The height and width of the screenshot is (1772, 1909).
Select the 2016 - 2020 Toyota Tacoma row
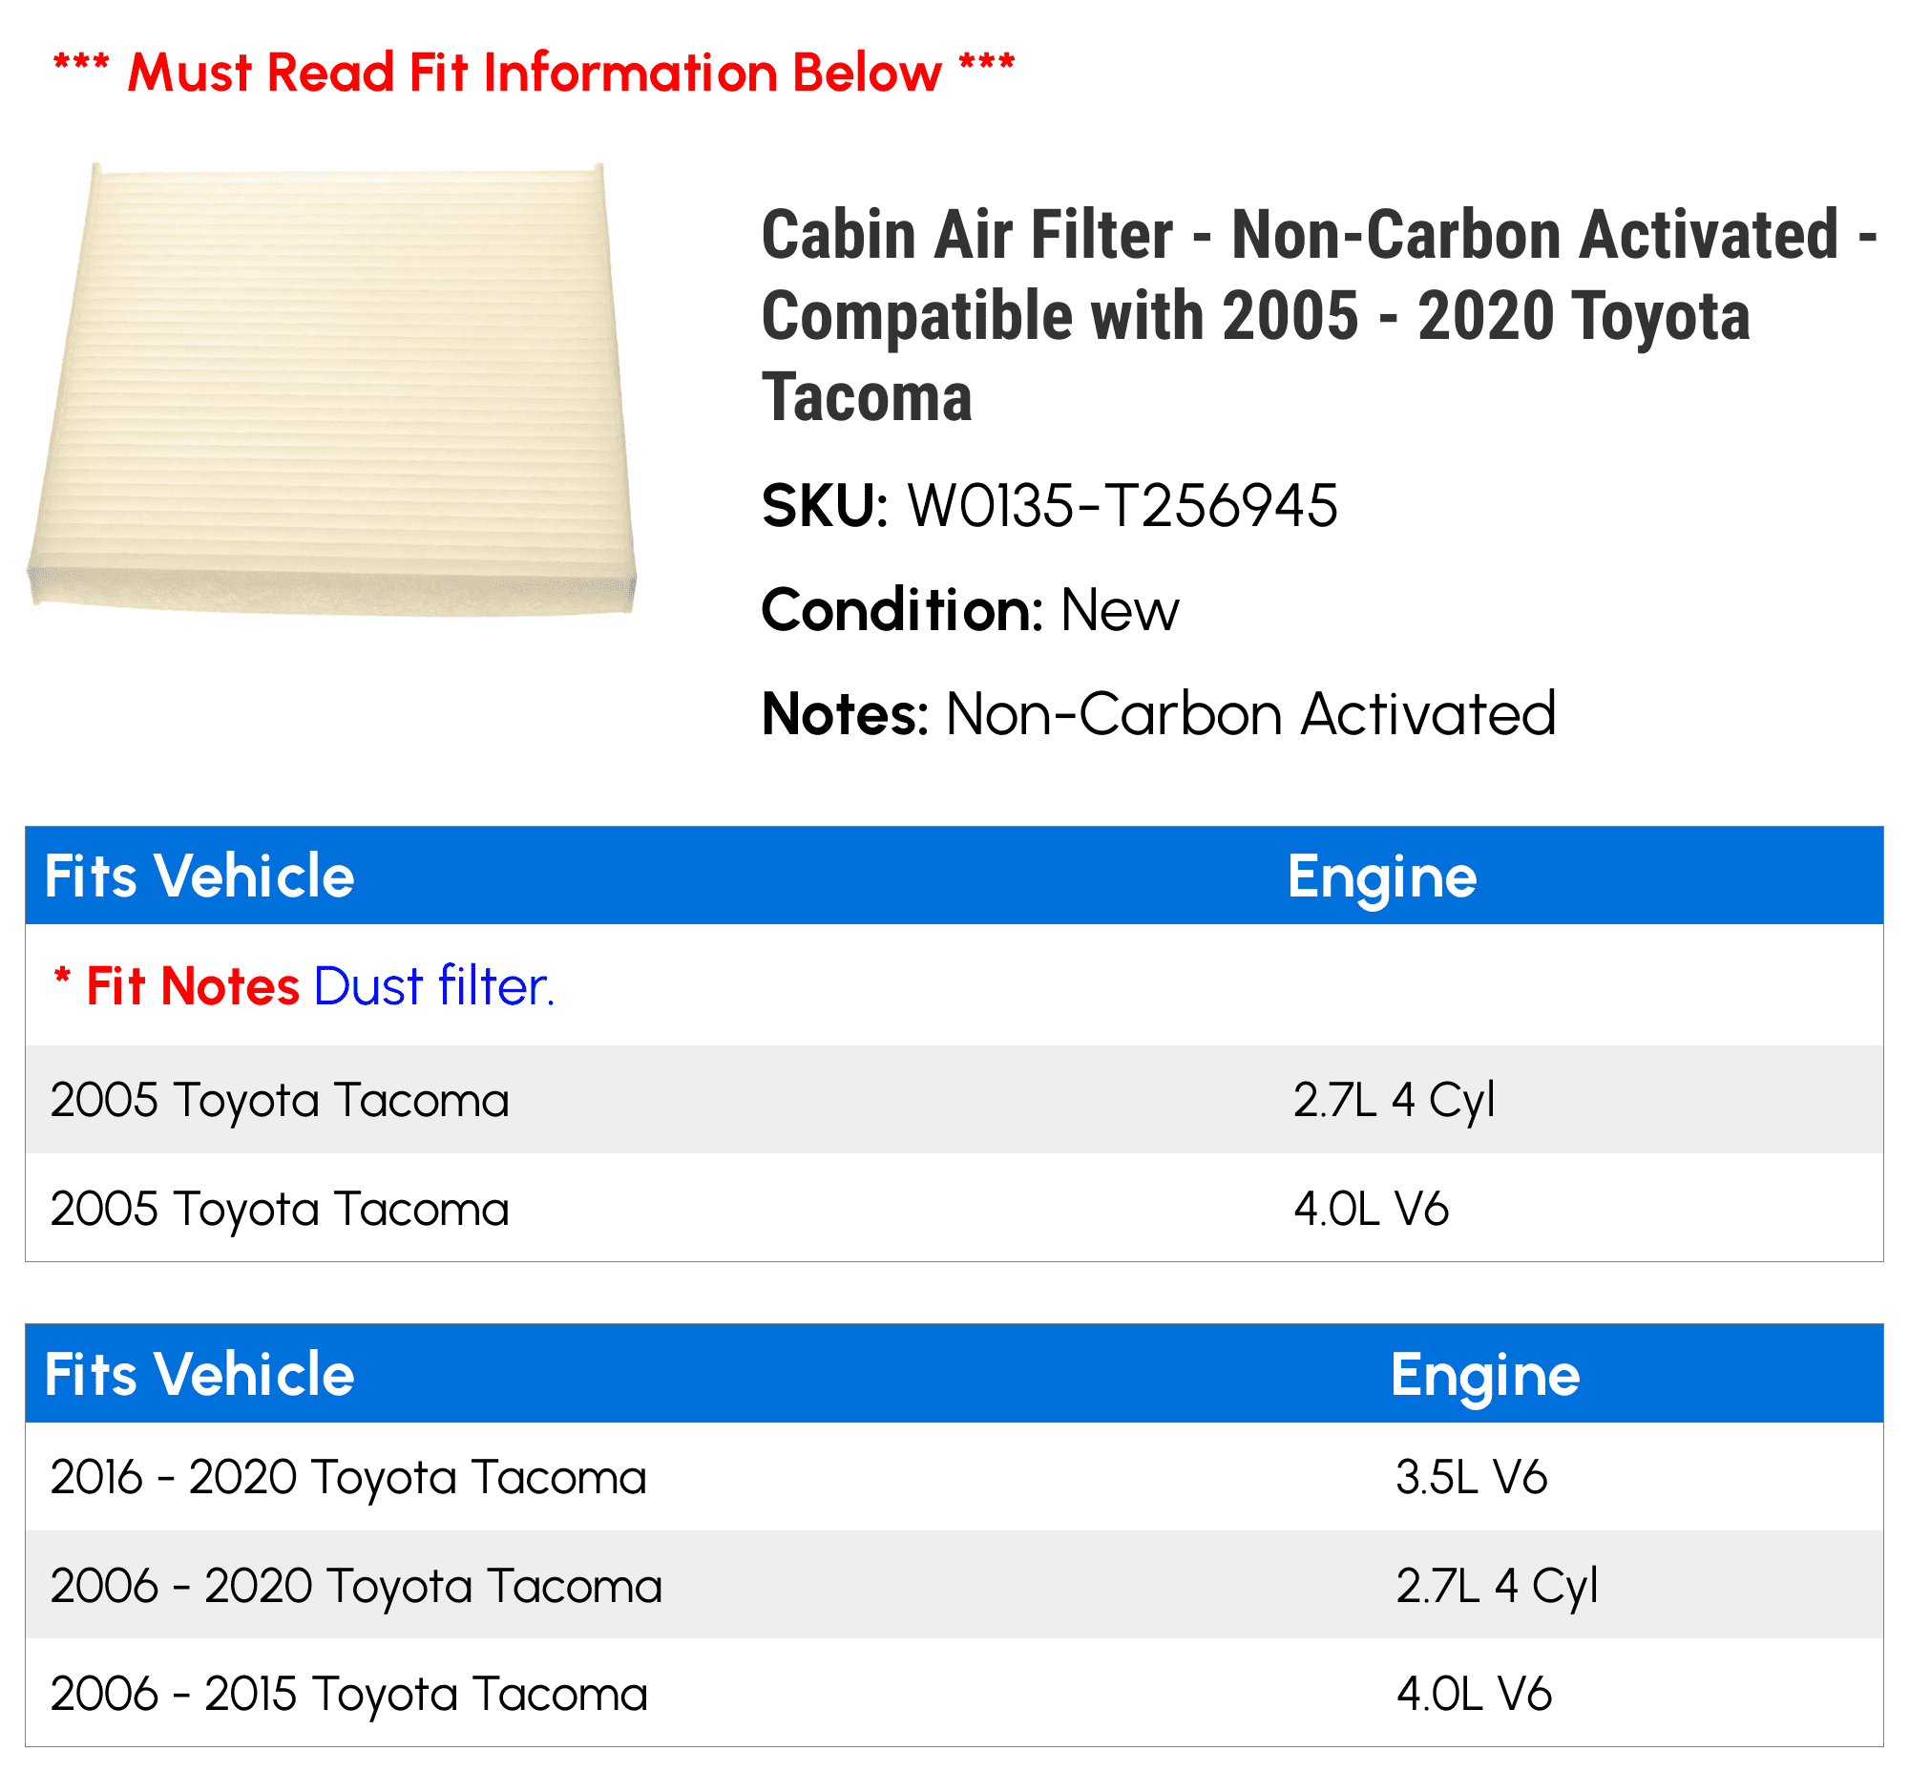click(954, 1477)
